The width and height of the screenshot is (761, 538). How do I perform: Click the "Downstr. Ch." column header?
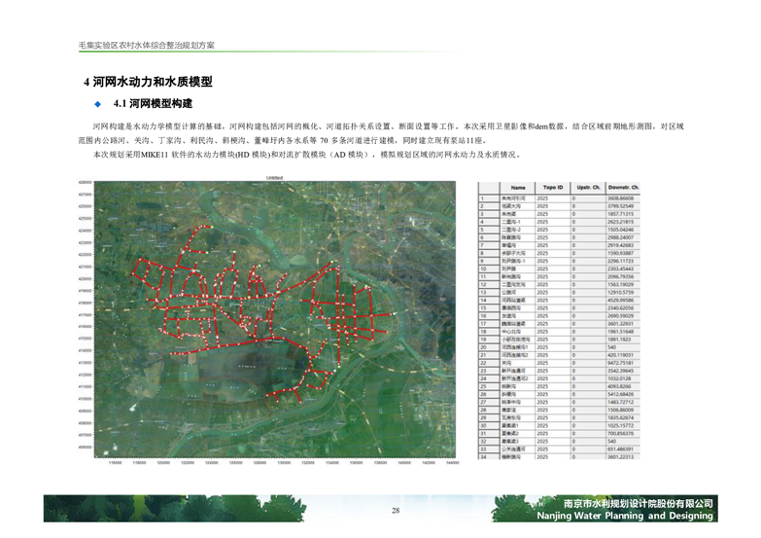[625, 187]
